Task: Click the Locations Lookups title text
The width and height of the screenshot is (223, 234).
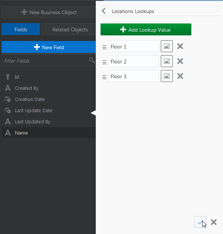Action: pos(133,11)
